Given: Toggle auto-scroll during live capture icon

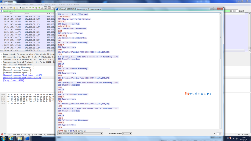Looking at the screenshot, I should (x=45, y=8).
